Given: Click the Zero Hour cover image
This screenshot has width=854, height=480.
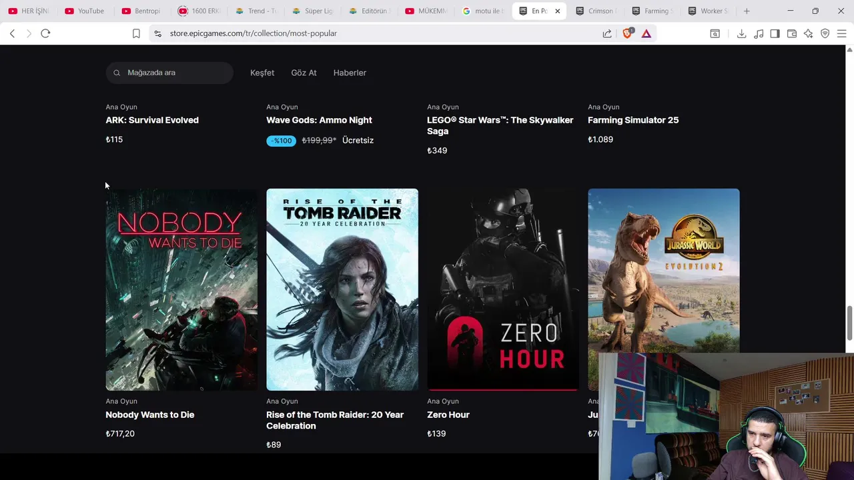Looking at the screenshot, I should click(x=503, y=289).
